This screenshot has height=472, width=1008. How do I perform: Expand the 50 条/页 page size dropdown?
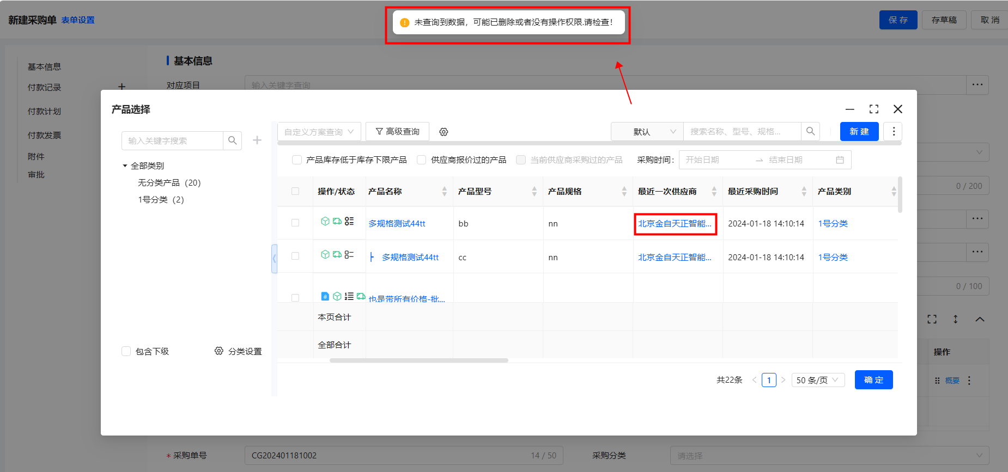(x=818, y=380)
